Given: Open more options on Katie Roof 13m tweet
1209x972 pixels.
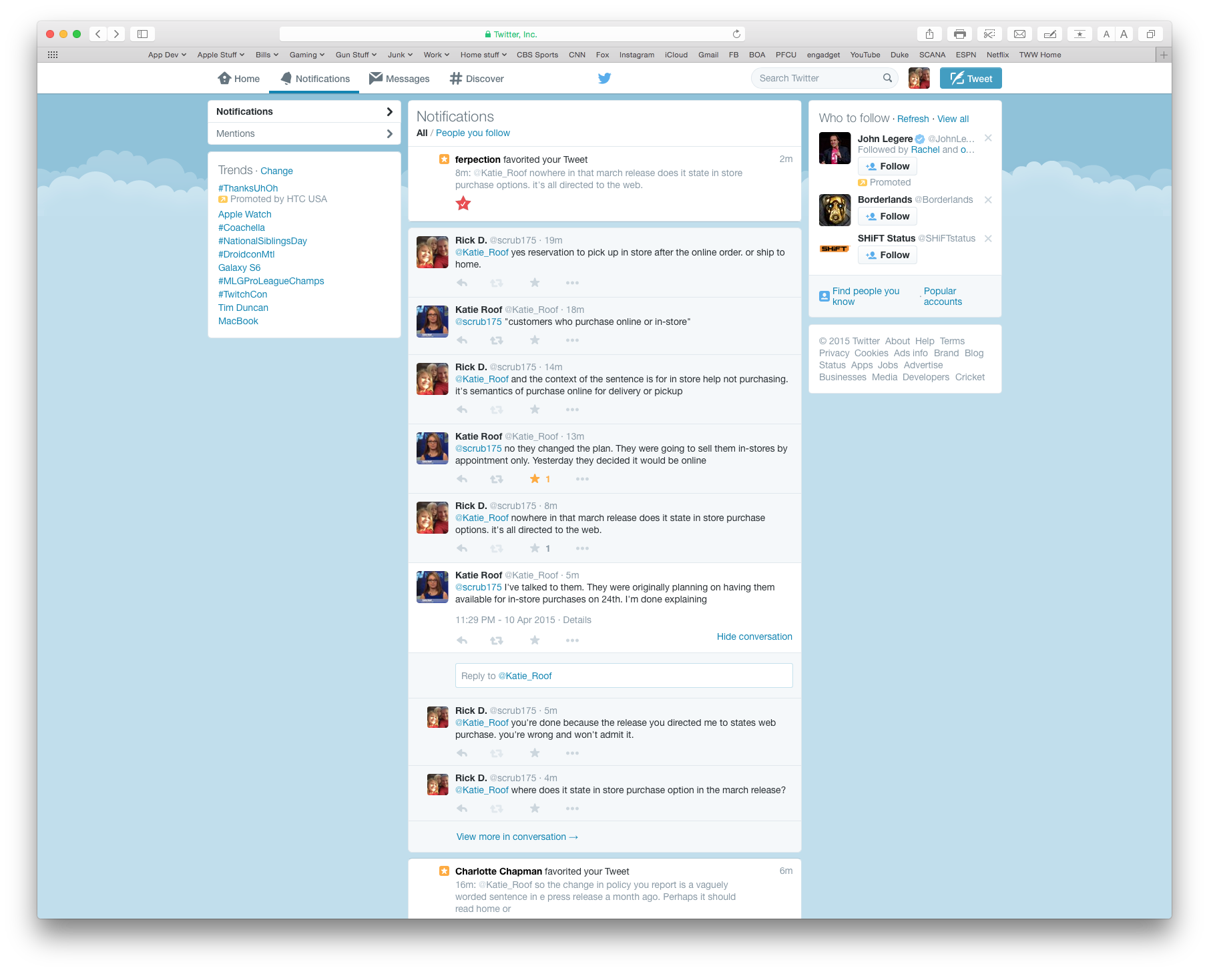Looking at the screenshot, I should [x=582, y=479].
